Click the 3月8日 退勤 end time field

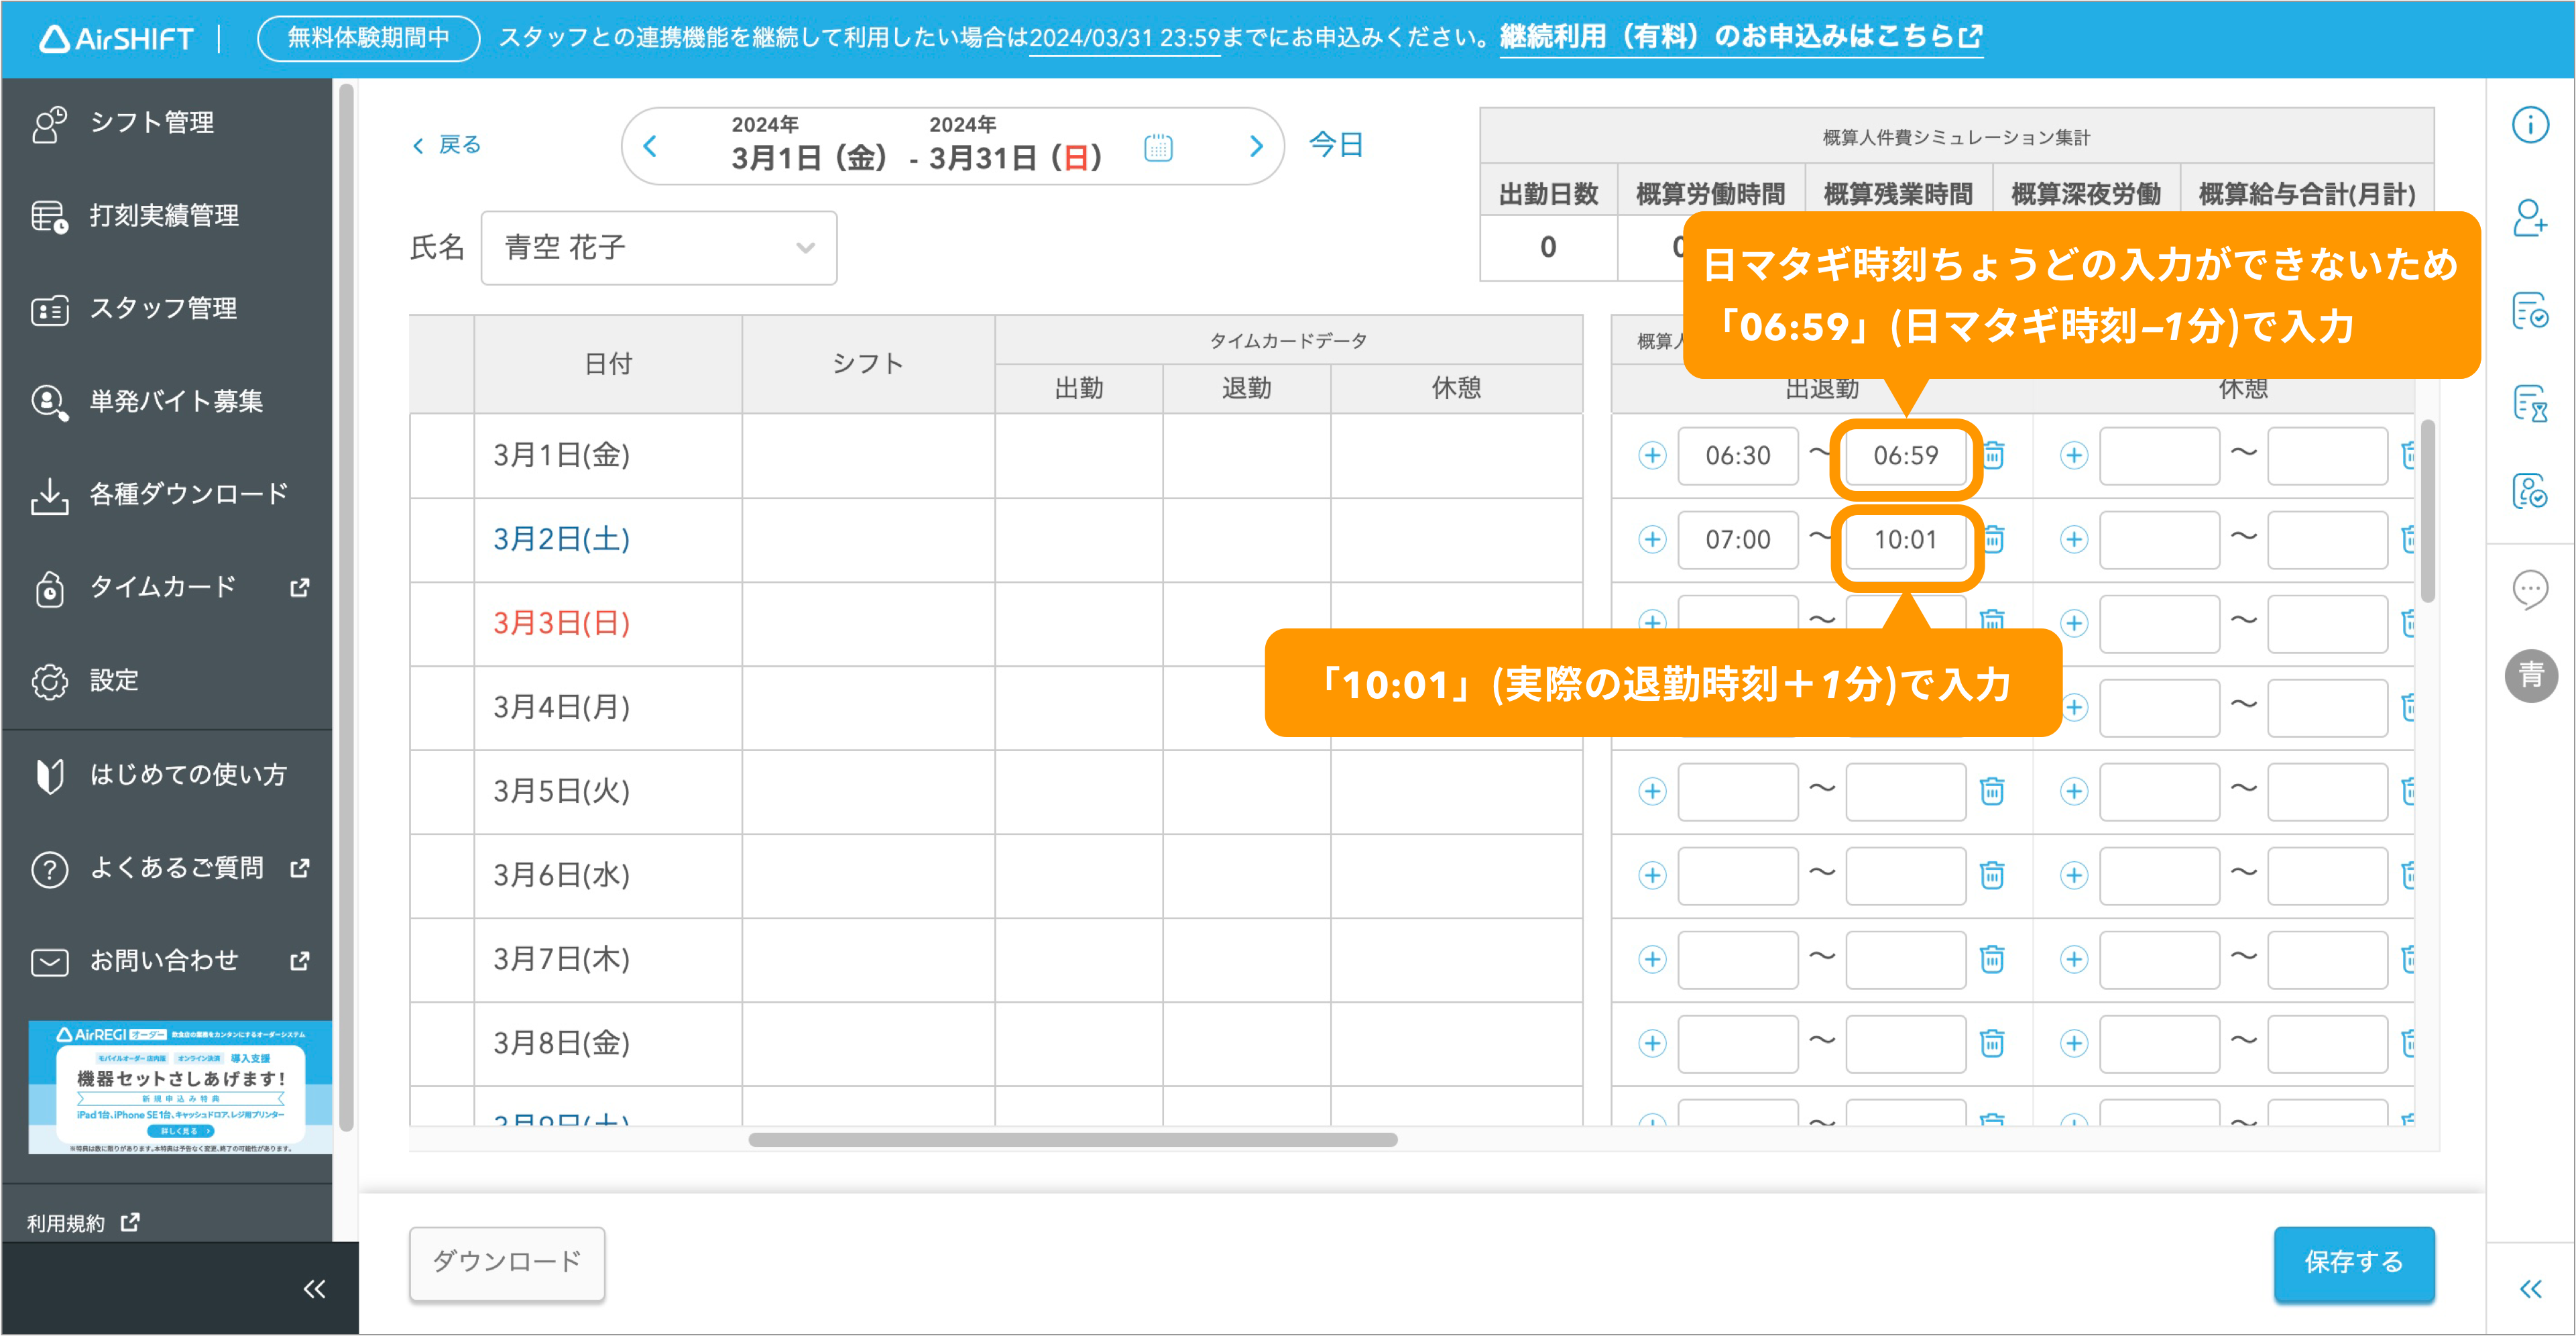[1906, 1044]
